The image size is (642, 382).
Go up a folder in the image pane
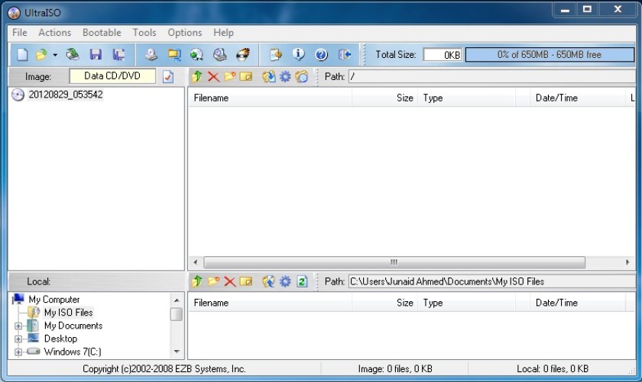click(x=197, y=76)
